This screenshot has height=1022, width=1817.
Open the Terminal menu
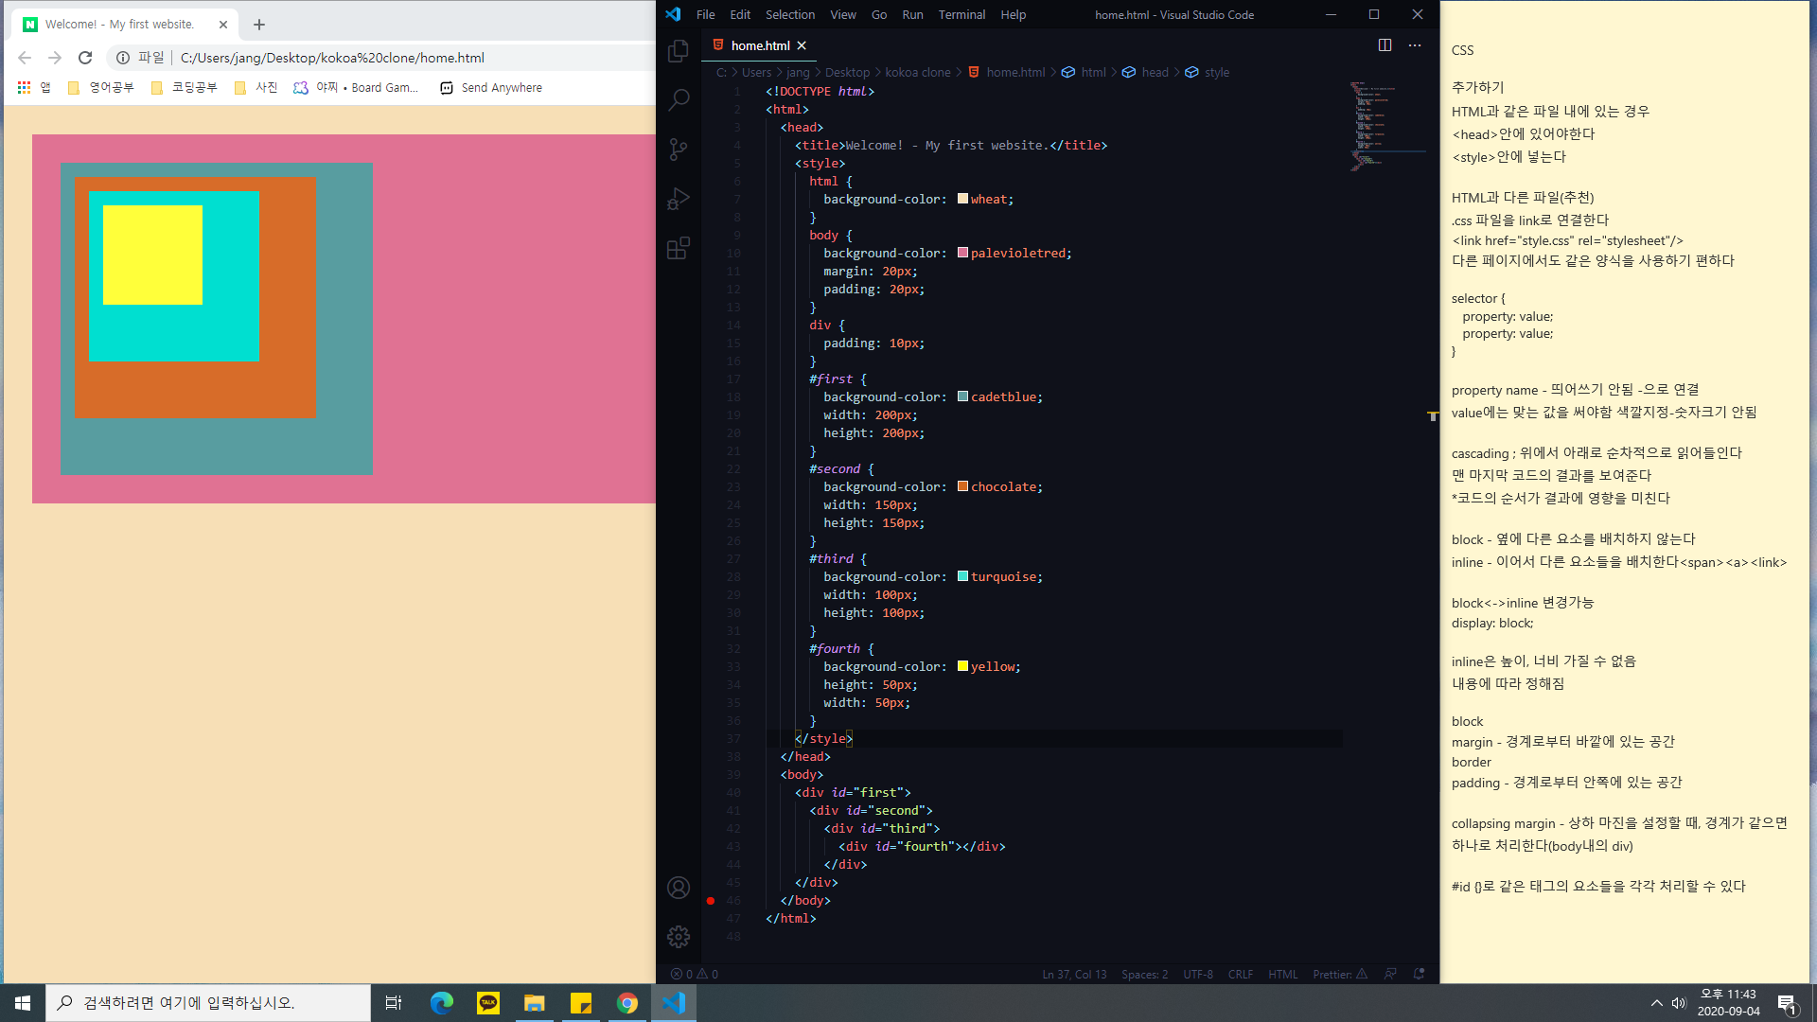tap(961, 14)
